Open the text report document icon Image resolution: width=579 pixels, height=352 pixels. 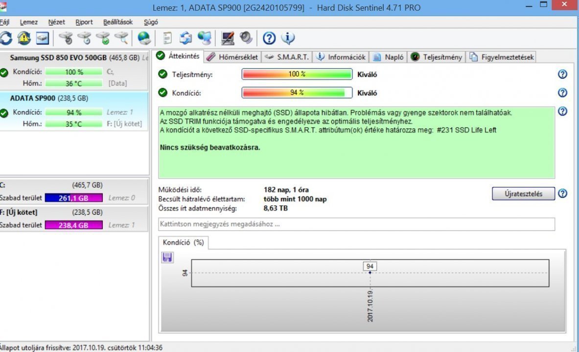[x=167, y=38]
